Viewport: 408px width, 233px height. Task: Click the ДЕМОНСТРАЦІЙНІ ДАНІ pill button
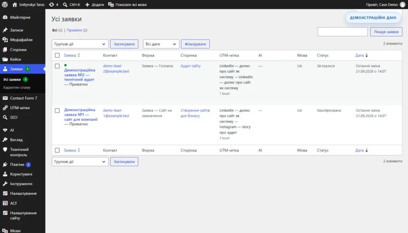373,18
